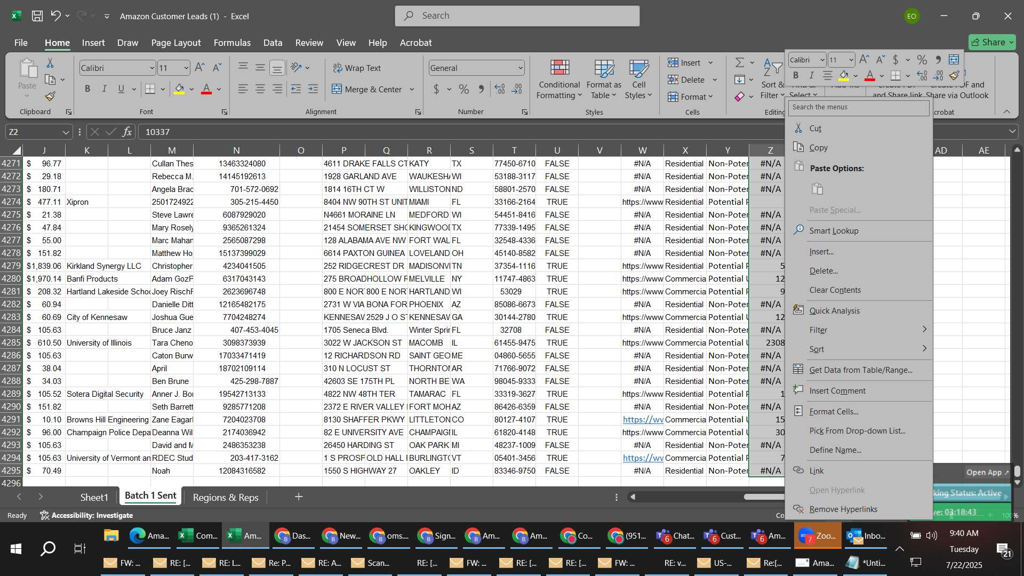Decrease font size in the ribbon
1024x576 pixels.
[217, 68]
